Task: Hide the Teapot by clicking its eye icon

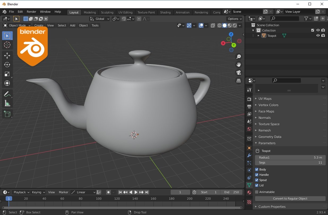Action: [x=318, y=35]
